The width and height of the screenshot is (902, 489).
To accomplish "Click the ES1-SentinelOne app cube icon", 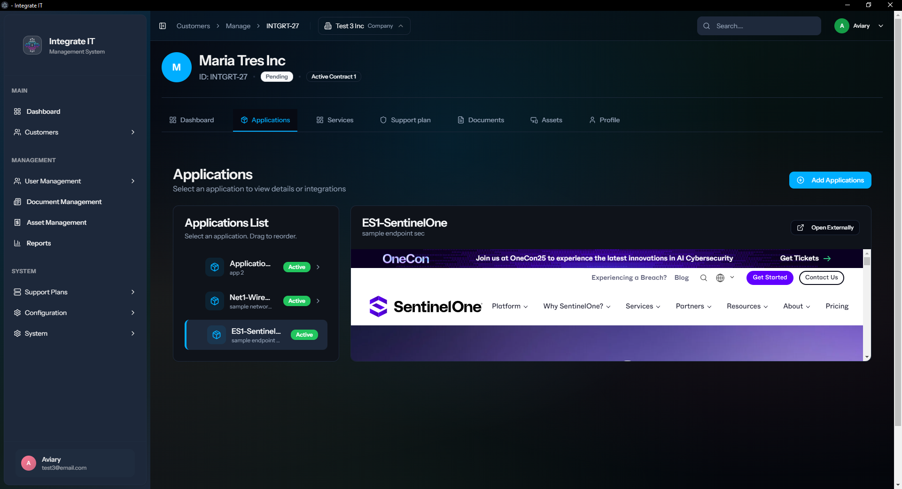I will (217, 335).
